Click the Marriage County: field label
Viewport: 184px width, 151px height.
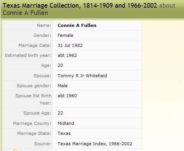click(x=32, y=123)
